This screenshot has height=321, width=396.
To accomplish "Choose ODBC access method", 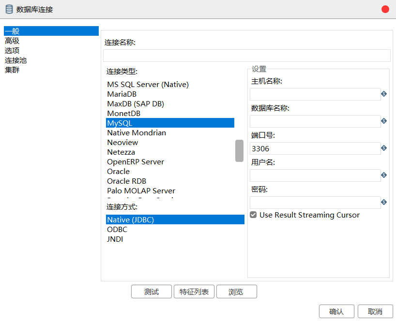I will 175,230.
